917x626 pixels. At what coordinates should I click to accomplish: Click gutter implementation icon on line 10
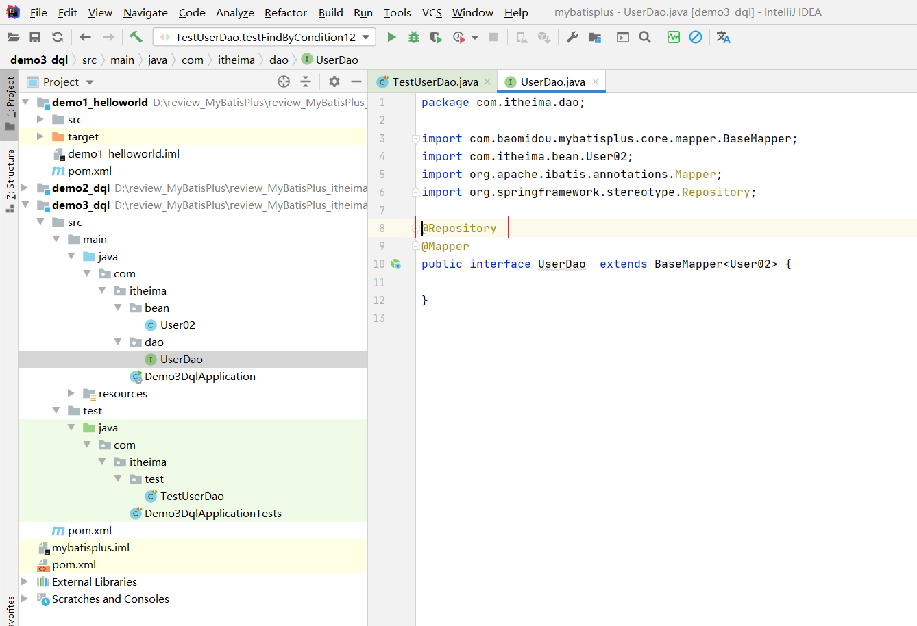coord(396,264)
